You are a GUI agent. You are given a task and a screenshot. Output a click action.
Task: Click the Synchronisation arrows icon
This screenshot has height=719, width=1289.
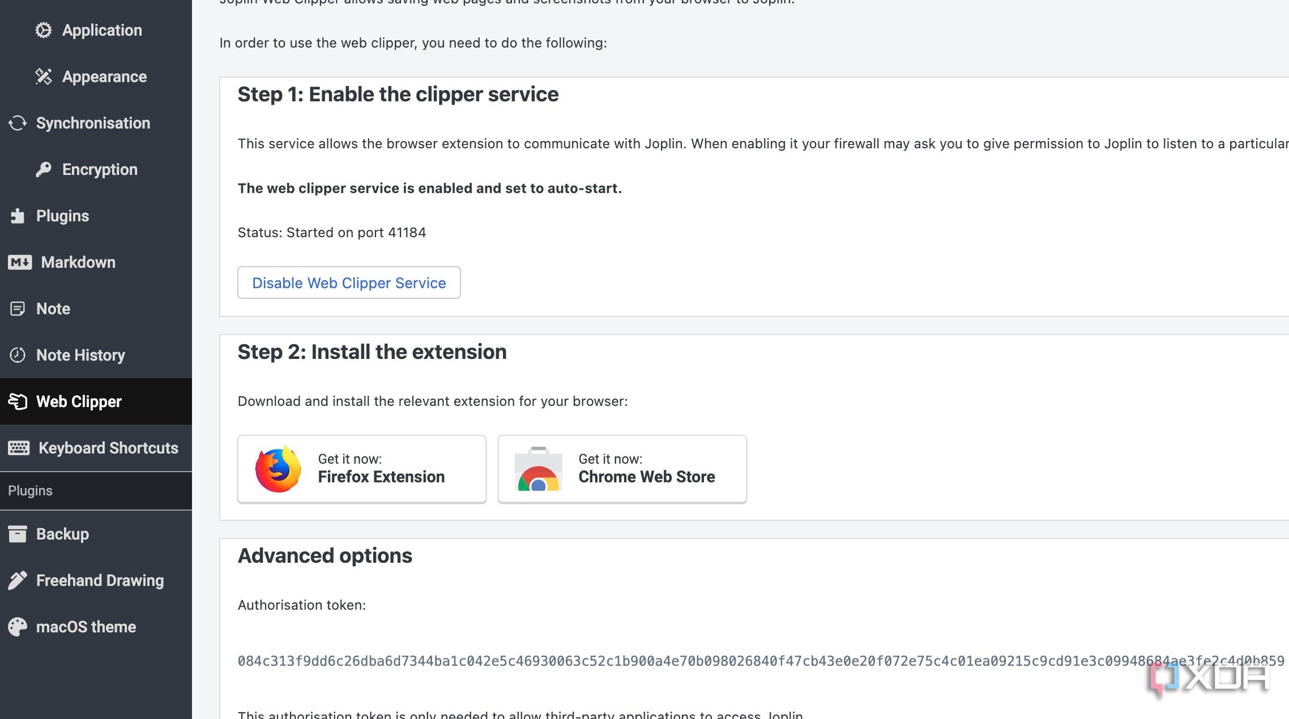(x=18, y=123)
